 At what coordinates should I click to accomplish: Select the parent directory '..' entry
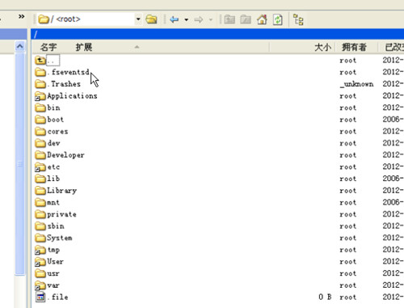48,60
